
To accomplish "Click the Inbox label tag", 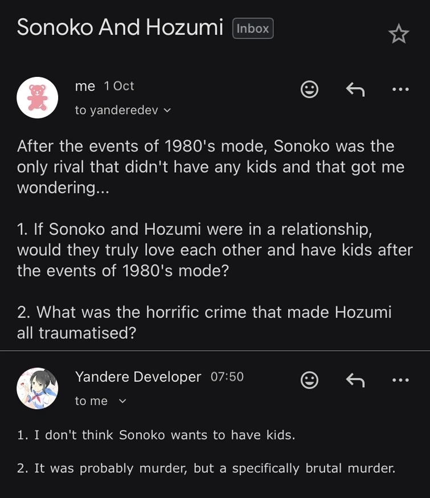I will point(253,28).
